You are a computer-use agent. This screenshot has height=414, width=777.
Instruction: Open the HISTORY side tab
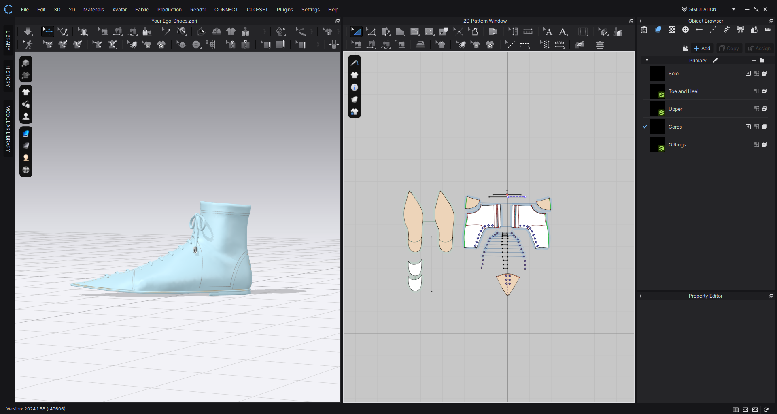click(8, 76)
